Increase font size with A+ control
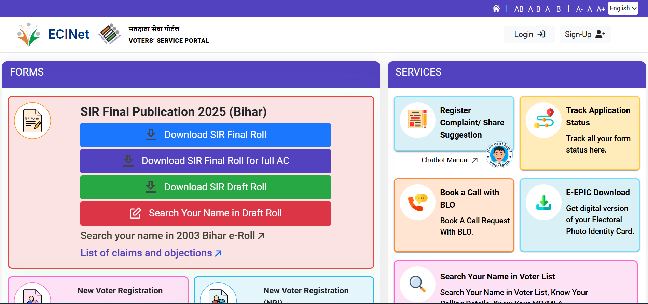 [x=601, y=9]
